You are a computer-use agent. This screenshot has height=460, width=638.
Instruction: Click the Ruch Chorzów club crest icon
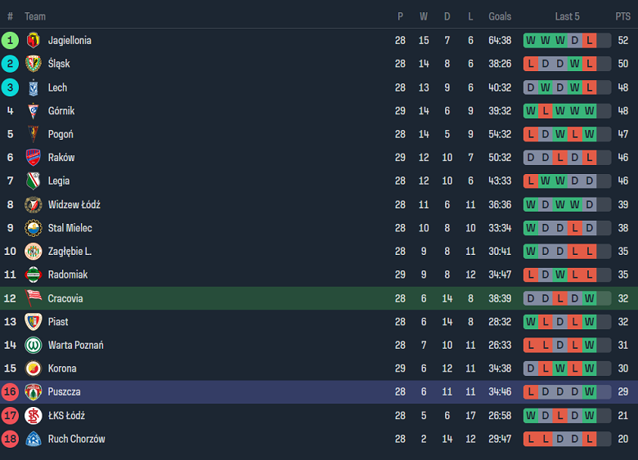(33, 439)
